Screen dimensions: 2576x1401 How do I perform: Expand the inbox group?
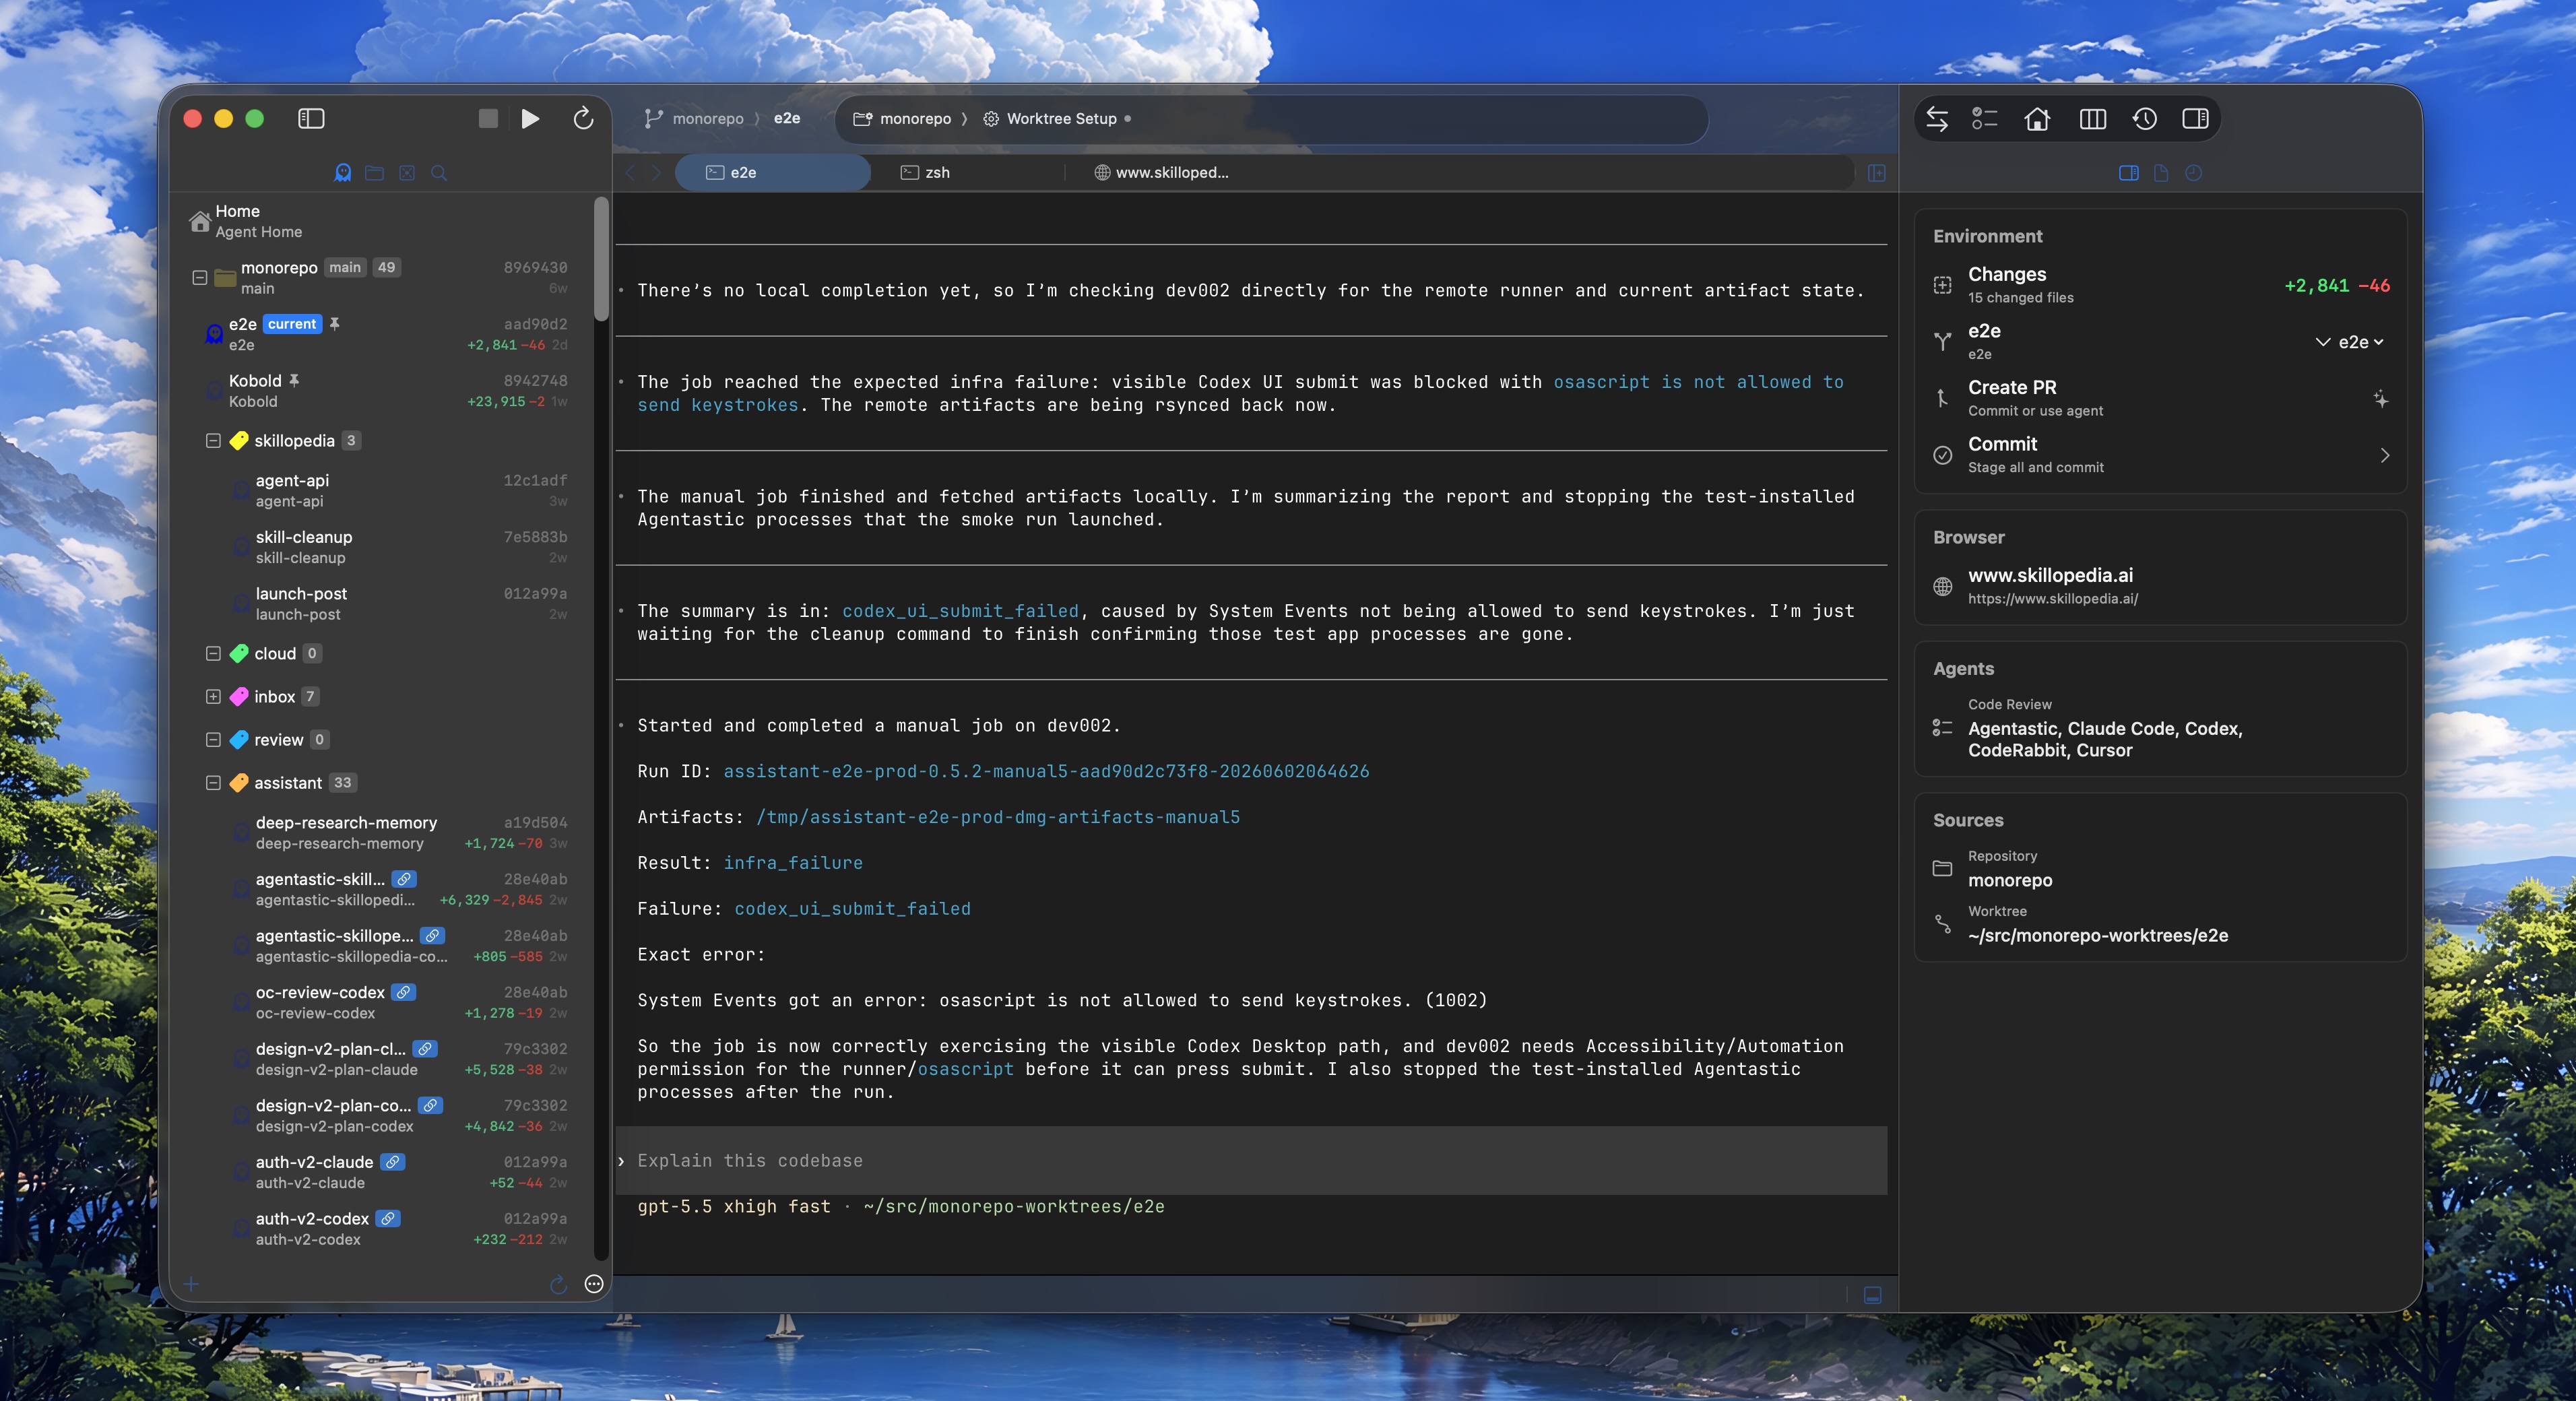point(213,696)
